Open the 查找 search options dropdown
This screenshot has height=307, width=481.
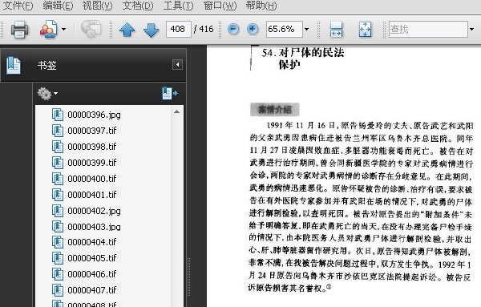click(x=472, y=30)
